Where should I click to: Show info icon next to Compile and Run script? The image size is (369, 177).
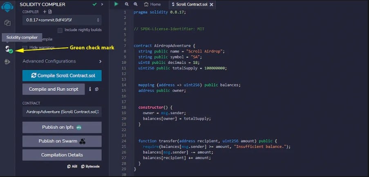coord(90,89)
